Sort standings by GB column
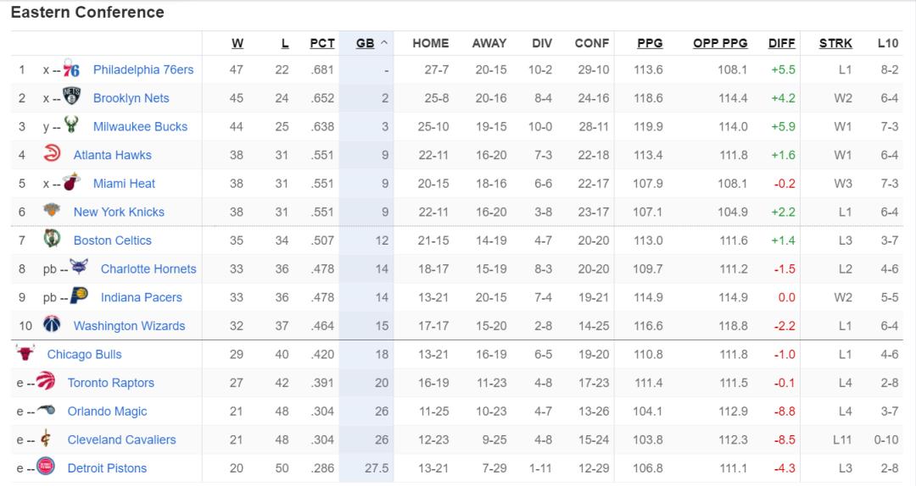 pyautogui.click(x=366, y=43)
